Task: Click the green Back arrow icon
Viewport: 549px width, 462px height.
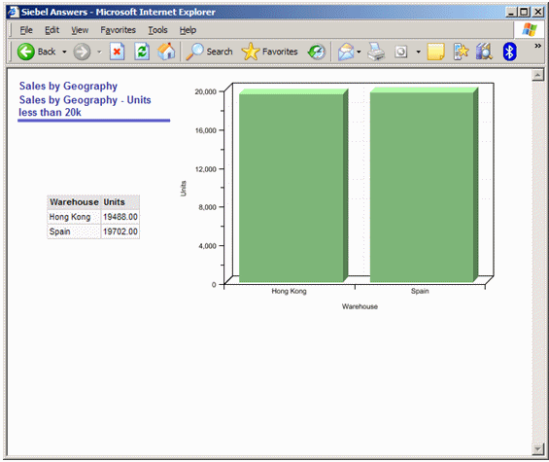Action: pyautogui.click(x=25, y=52)
